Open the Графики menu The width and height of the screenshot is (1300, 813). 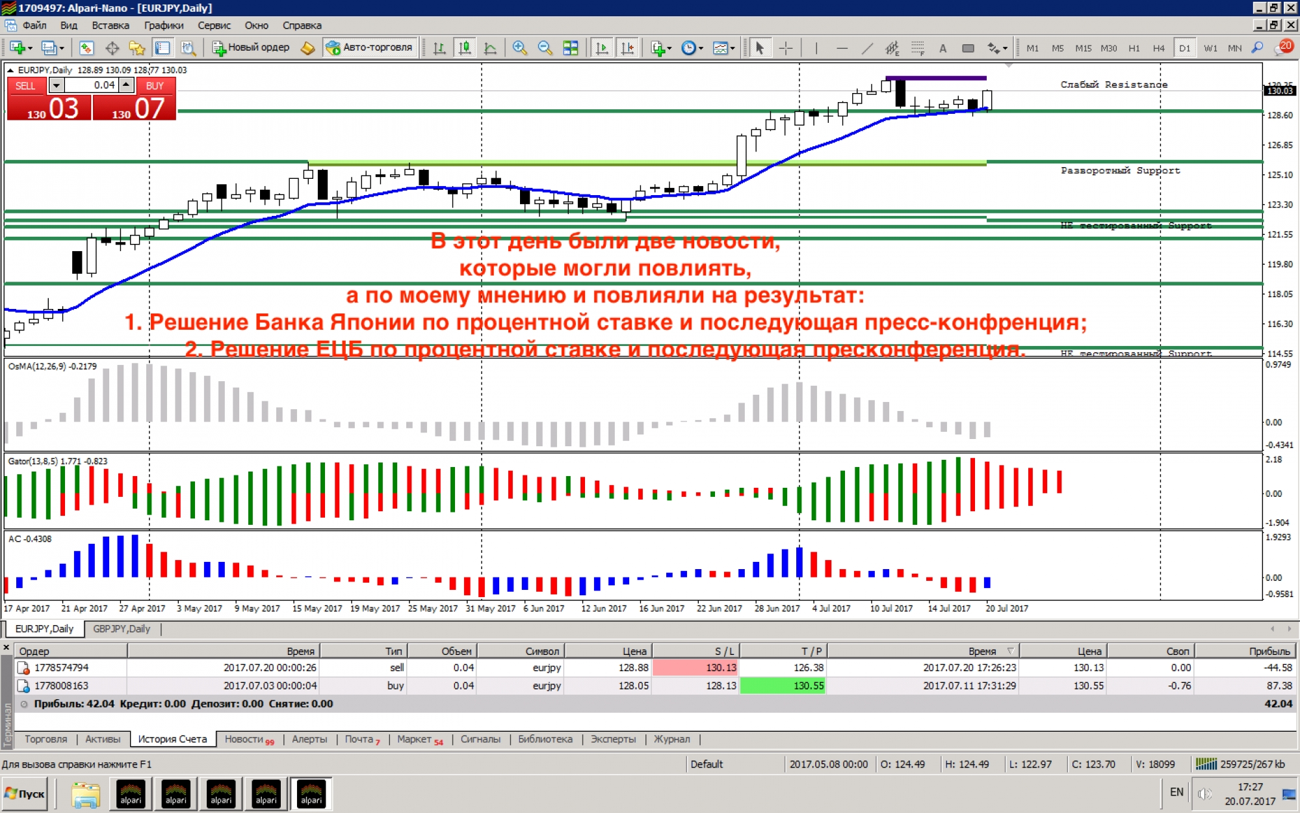click(163, 25)
